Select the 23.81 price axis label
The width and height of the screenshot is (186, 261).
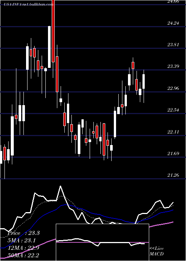point(173,45)
